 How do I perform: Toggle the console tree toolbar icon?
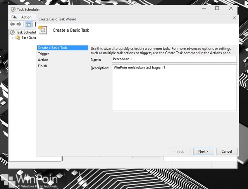click(x=28, y=24)
